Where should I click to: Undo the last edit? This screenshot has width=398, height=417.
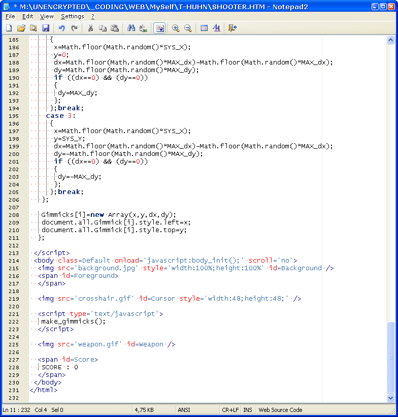pyautogui.click(x=62, y=28)
